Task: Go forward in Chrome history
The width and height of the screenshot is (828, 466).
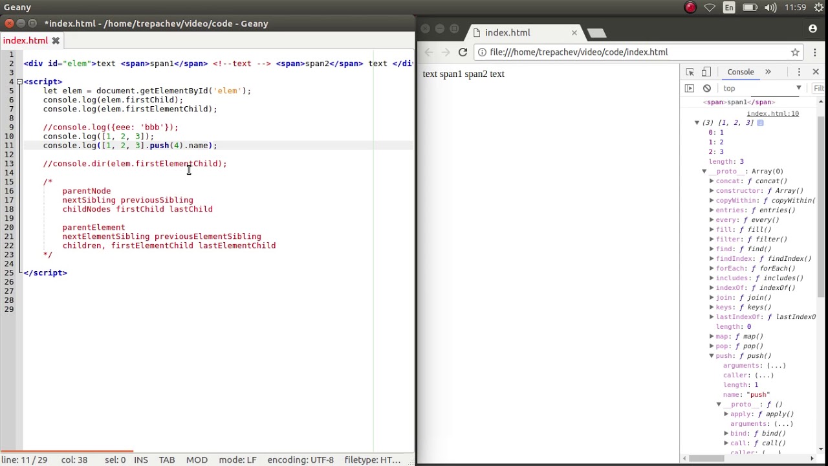Action: click(446, 52)
